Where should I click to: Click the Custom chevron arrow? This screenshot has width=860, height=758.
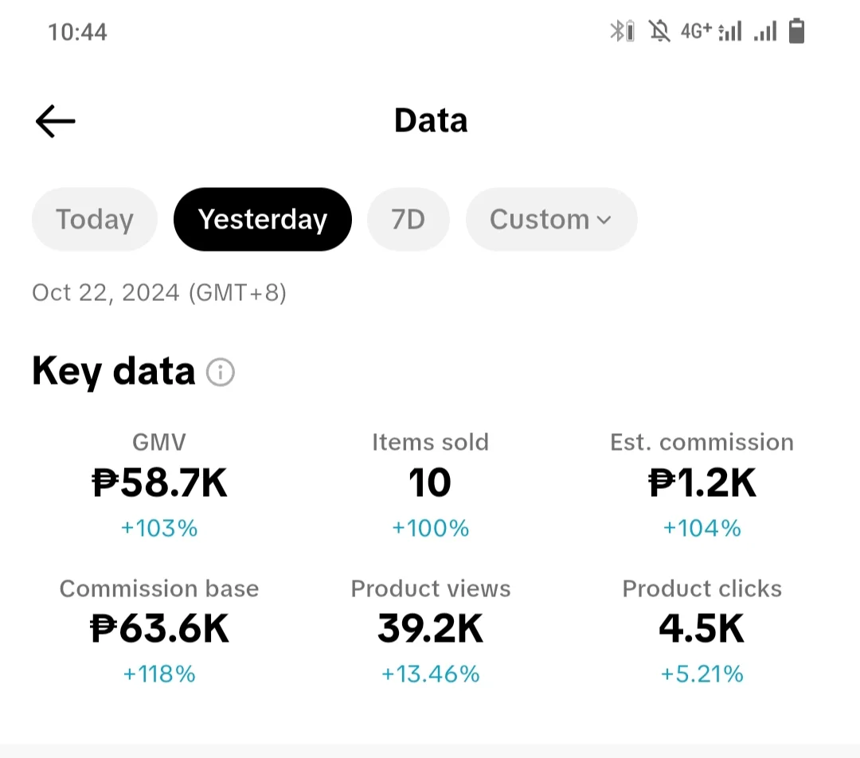pyautogui.click(x=604, y=221)
